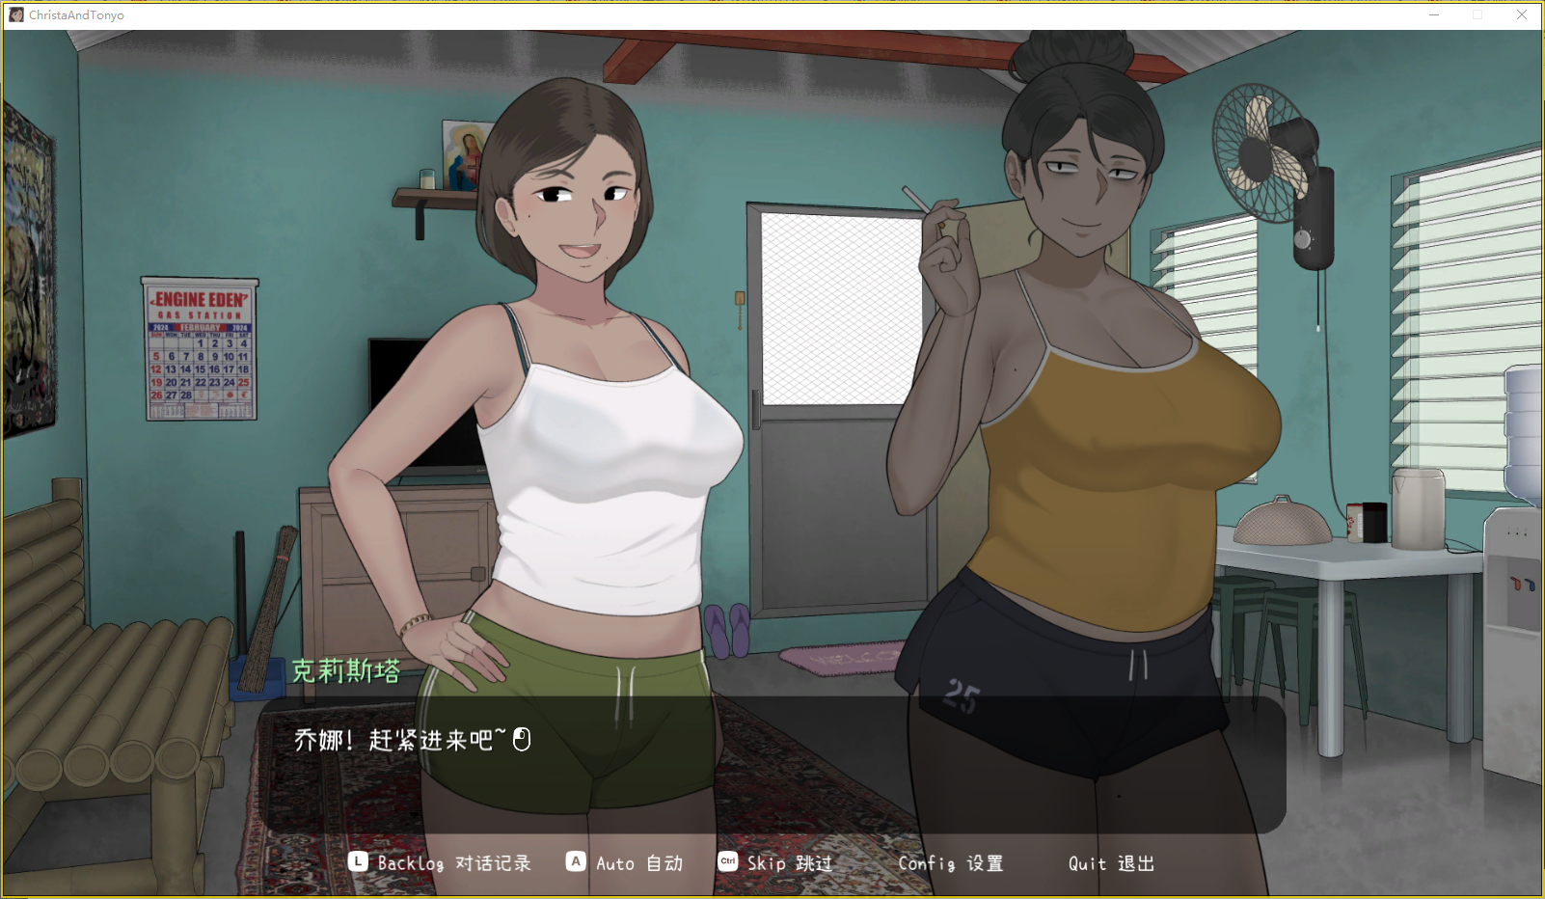
Task: Click the screen door window panel
Action: (837, 307)
